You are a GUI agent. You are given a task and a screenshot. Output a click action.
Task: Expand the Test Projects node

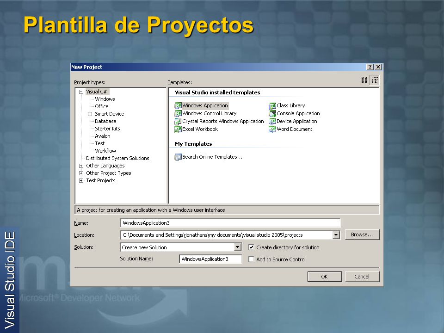81,180
